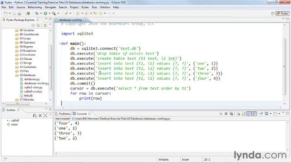Click the Previous Annotation toolbar icon

point(86,13)
